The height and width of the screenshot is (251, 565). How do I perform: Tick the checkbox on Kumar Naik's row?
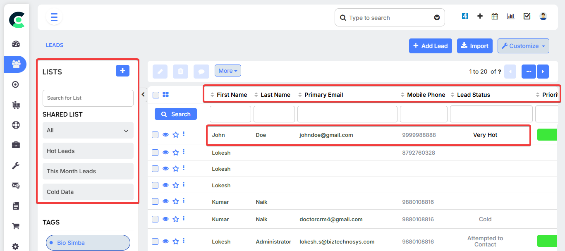click(x=155, y=201)
